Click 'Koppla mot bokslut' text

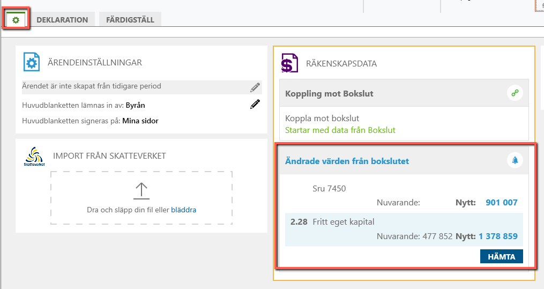(322, 118)
